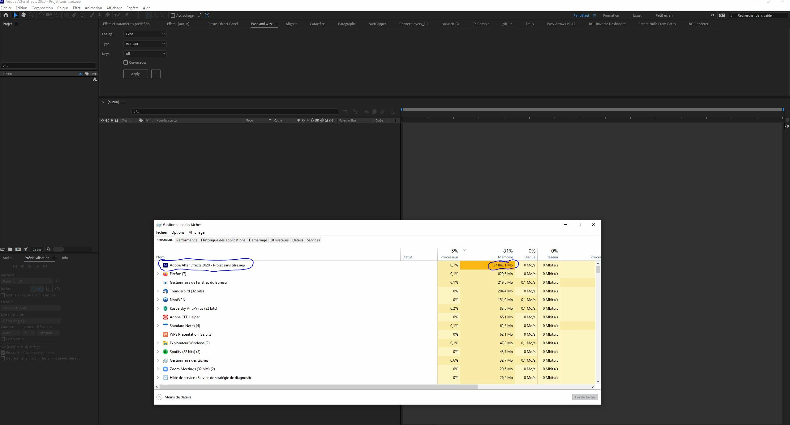
Task: Select the Pen tool
Action: point(74,15)
